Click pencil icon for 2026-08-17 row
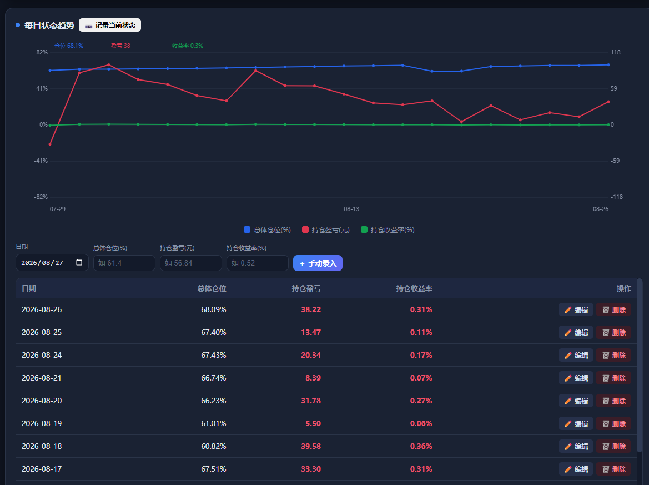649x485 pixels. (568, 469)
